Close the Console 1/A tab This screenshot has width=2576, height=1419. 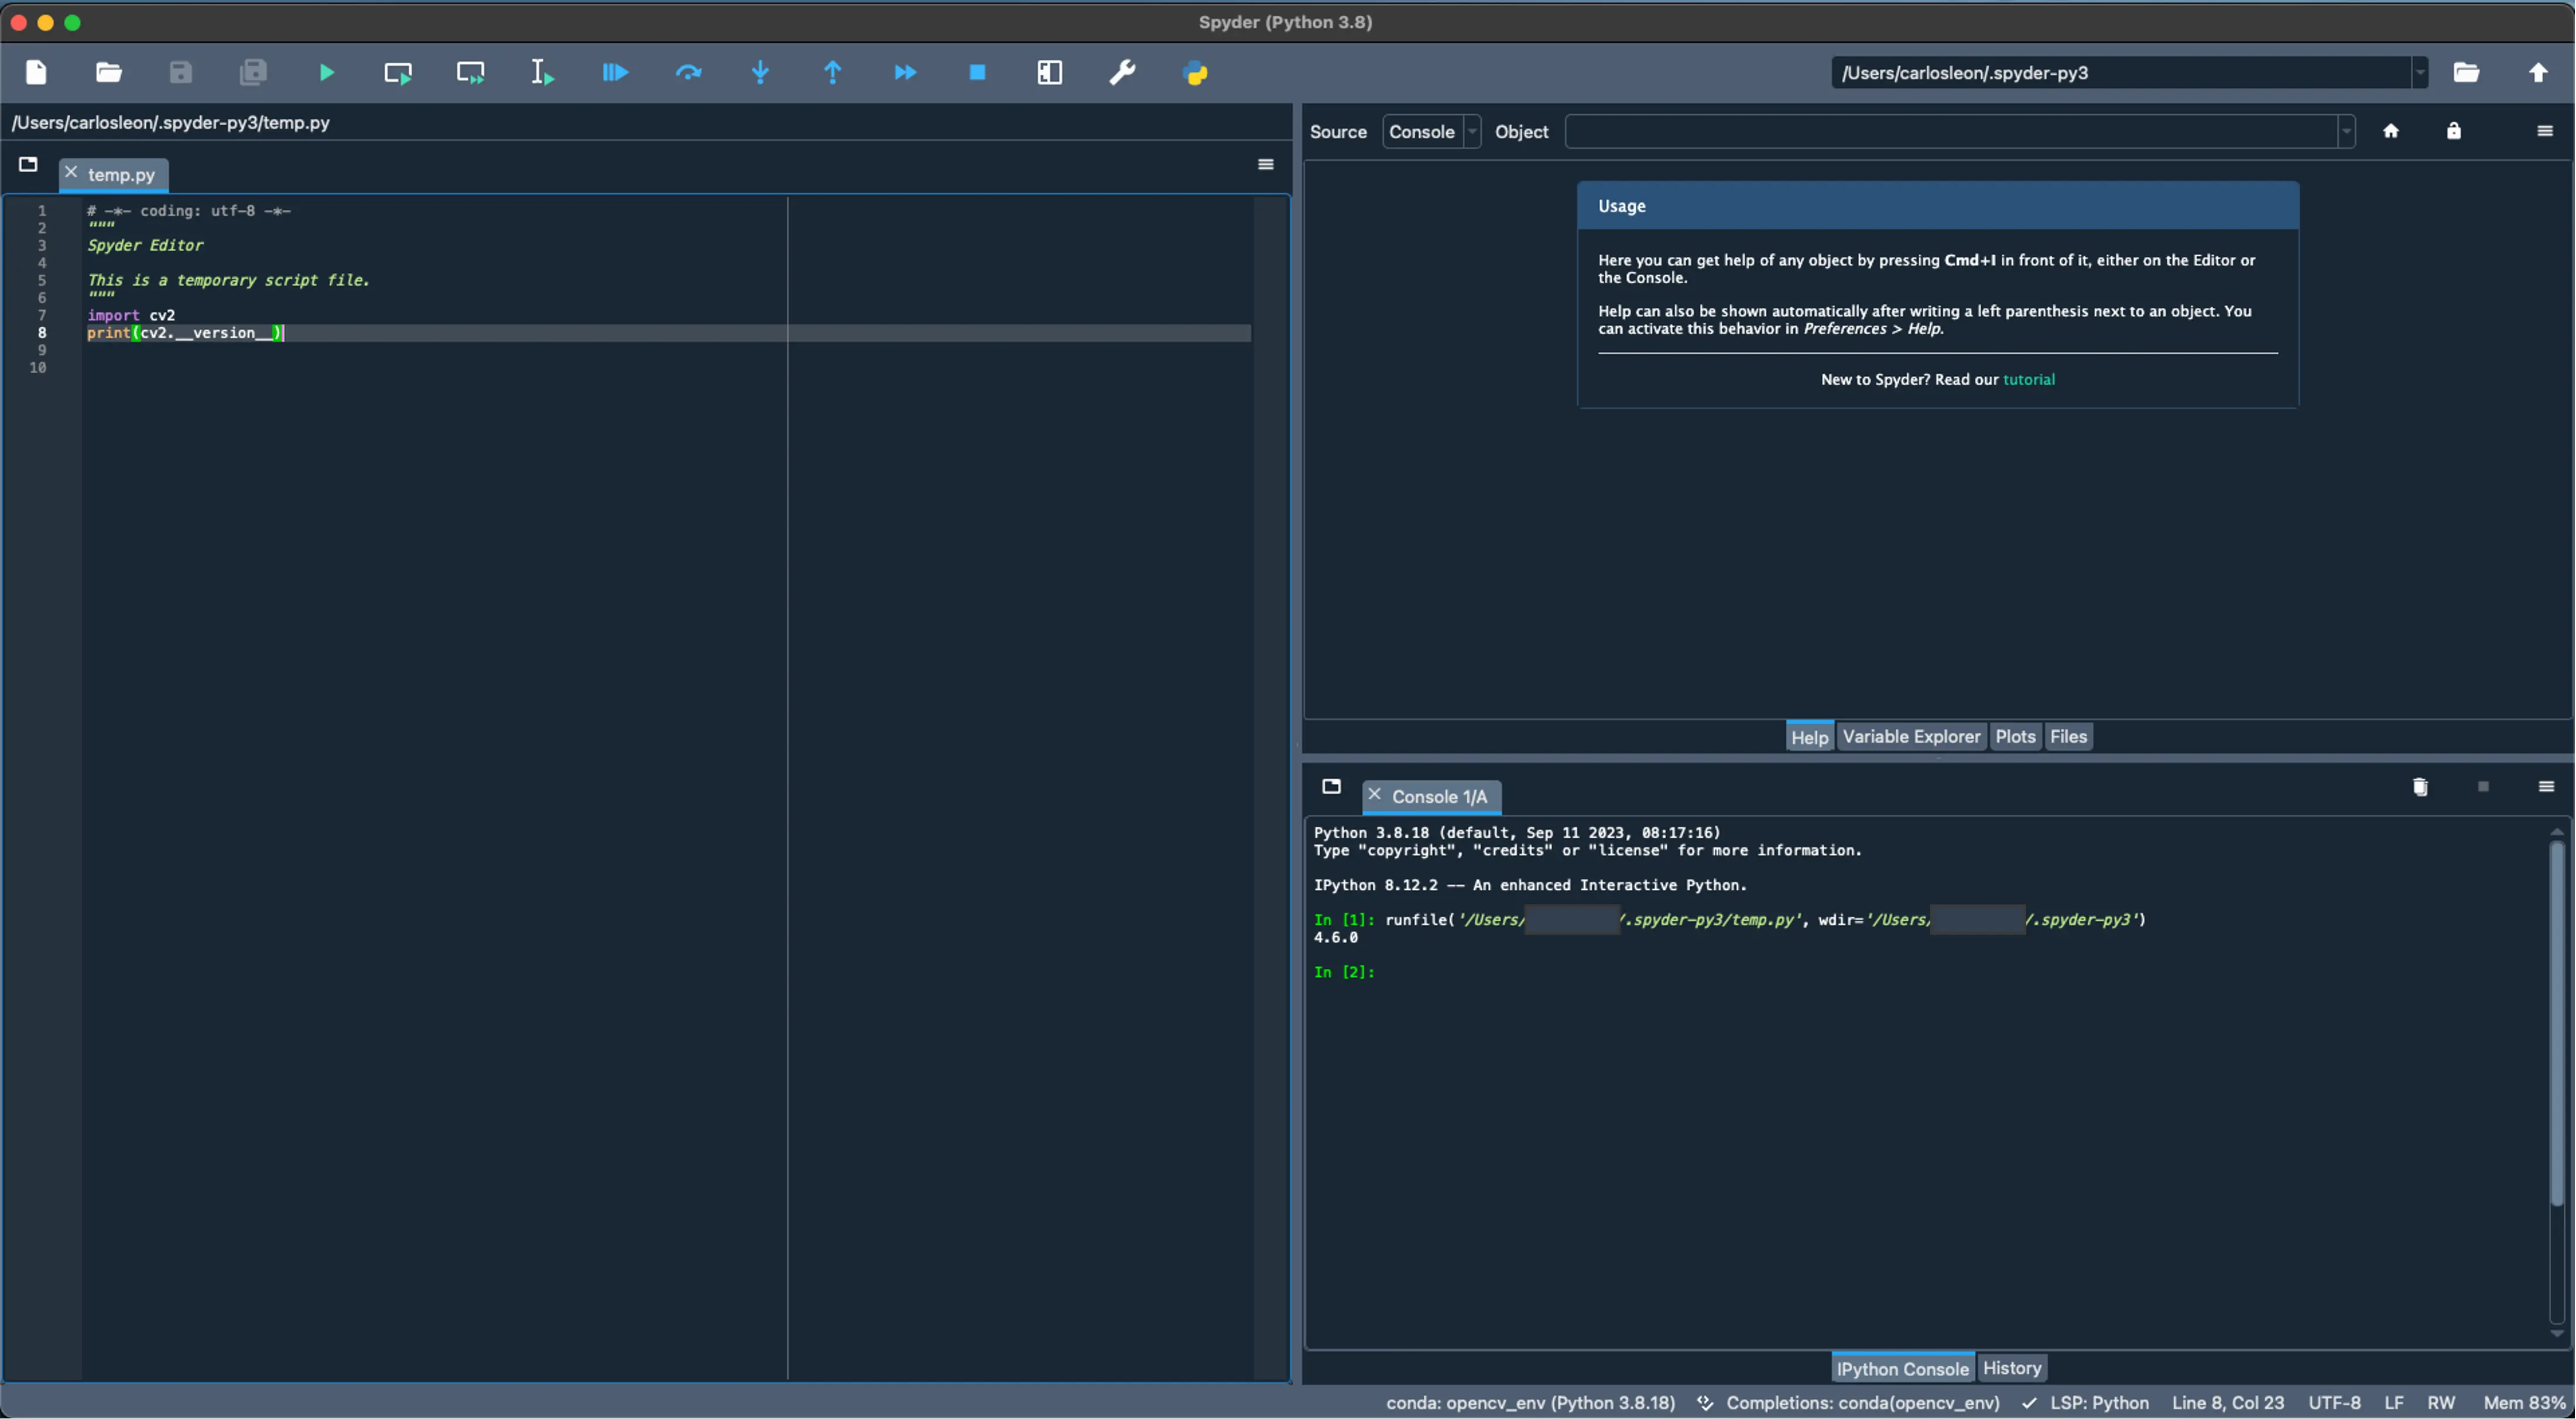coord(1374,794)
